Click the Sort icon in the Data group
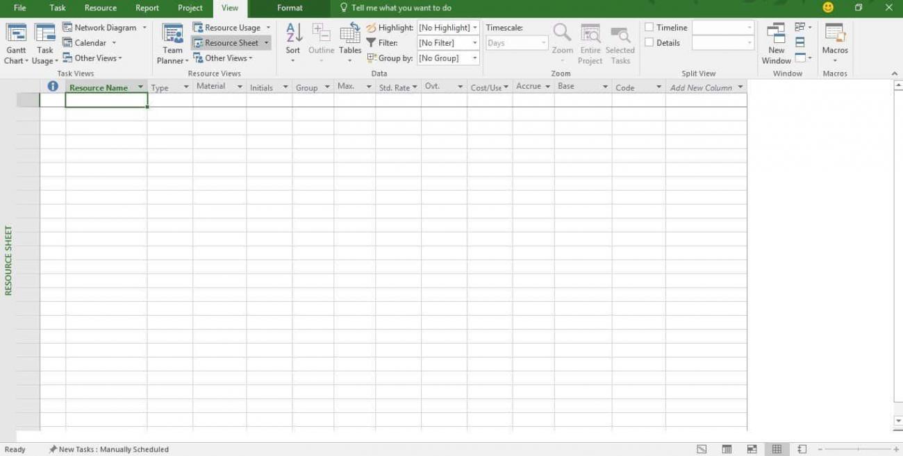903x456 pixels. [x=292, y=38]
